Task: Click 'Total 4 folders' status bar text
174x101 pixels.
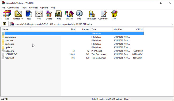Action: tap(110, 99)
